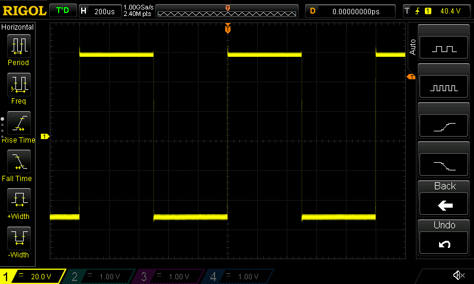Click the orange trigger position marker on the graticule
Image resolution: width=474 pixels, height=284 pixels.
[x=228, y=28]
